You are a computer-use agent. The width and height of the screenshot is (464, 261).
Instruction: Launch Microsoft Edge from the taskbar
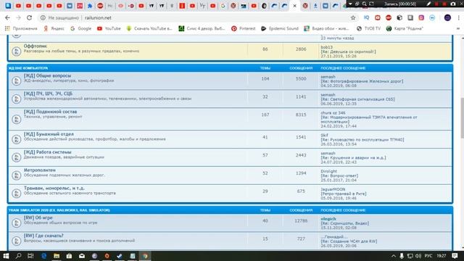point(43,256)
